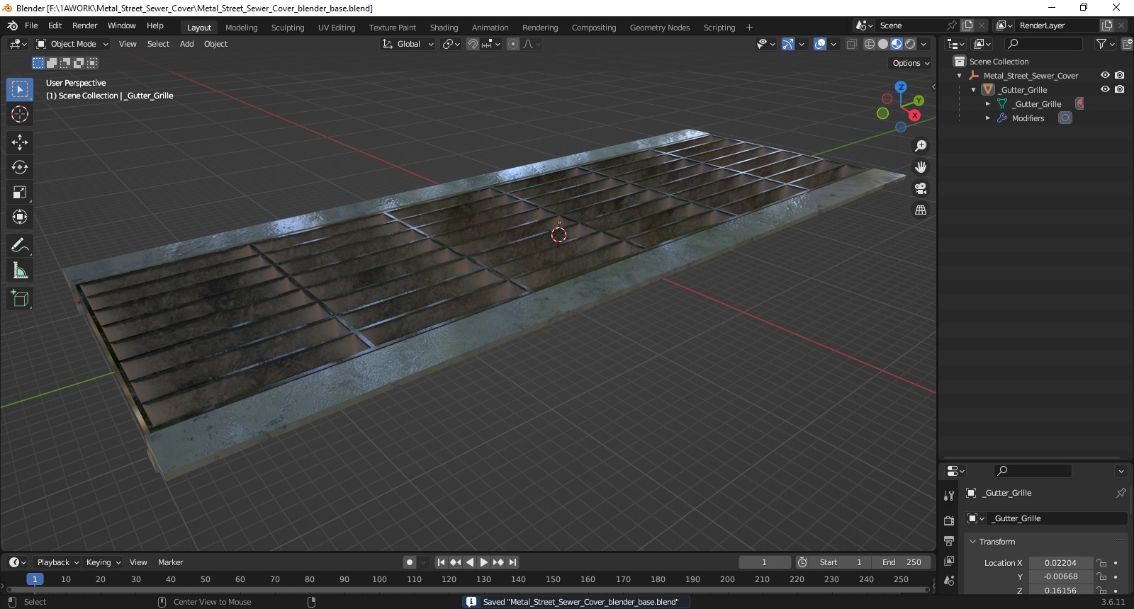Viewport: 1134px width, 609px height.
Task: Click the Location Y value field
Action: [1060, 576]
